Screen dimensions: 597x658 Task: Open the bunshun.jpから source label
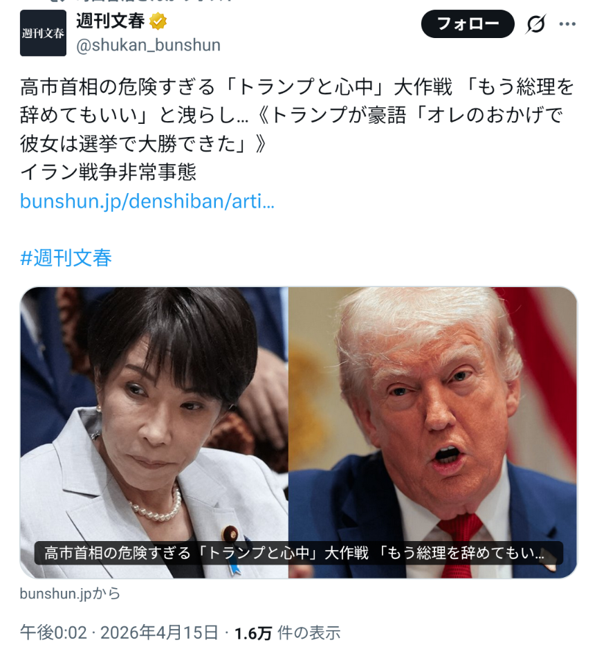pos(70,594)
